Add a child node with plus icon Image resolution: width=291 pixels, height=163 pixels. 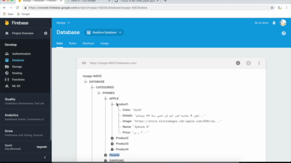click(238, 63)
